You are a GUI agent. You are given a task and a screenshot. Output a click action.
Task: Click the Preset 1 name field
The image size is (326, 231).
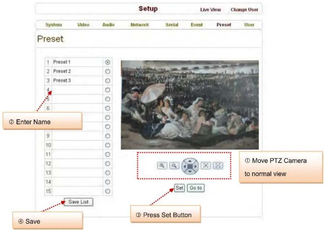[x=77, y=62]
